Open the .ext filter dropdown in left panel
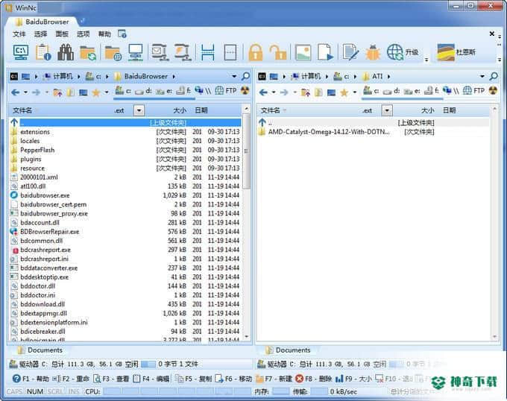 (139, 110)
